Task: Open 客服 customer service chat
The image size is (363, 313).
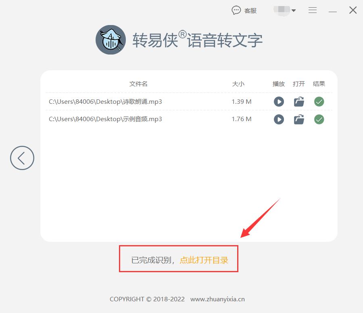Action: coord(244,11)
